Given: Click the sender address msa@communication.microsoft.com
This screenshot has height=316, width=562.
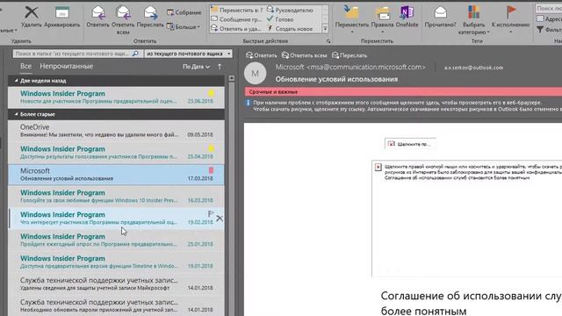Looking at the screenshot, I should coord(366,67).
